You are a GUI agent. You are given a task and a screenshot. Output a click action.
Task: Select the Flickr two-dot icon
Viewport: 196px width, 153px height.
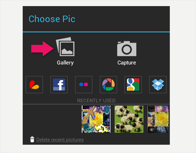point(84,84)
